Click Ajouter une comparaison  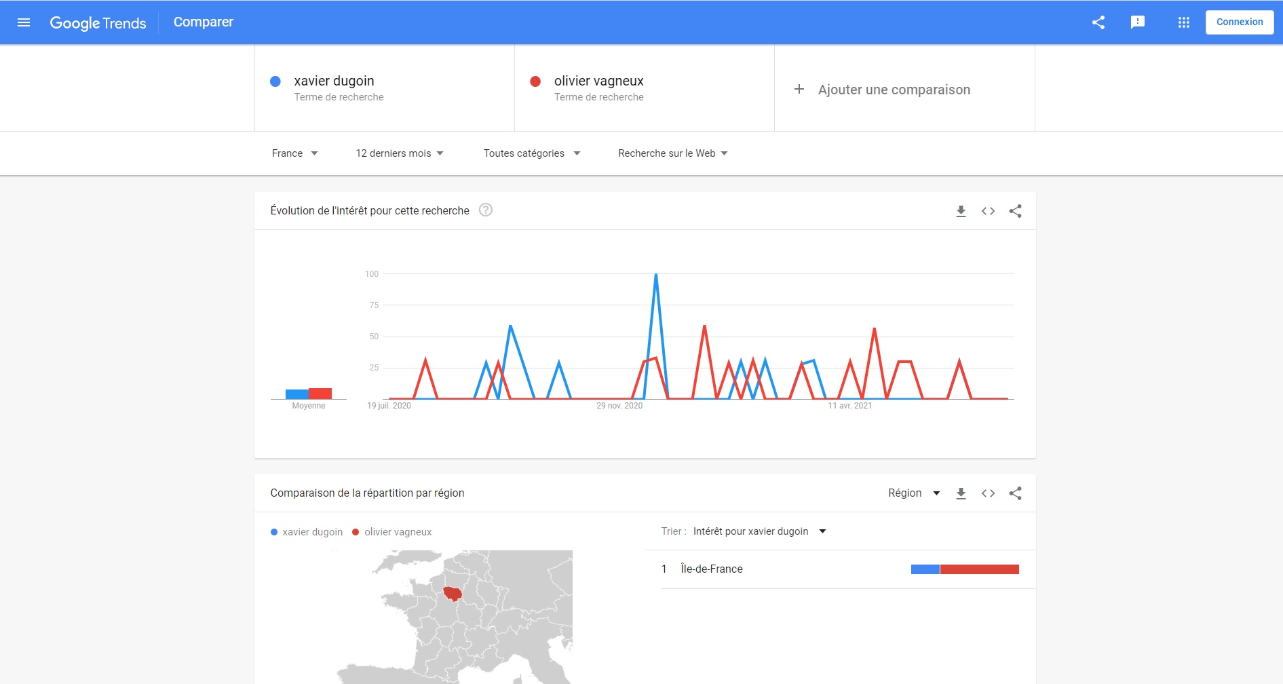[894, 90]
